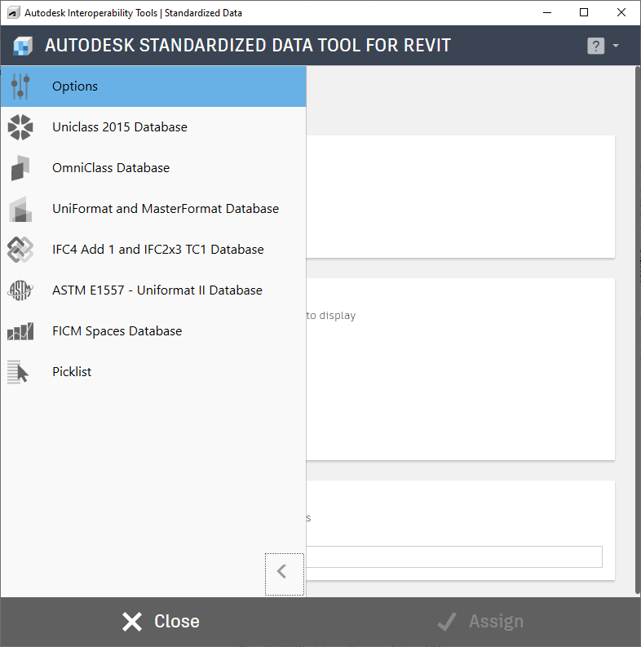Expand the help dropdown arrow
This screenshot has width=641, height=647.
tap(616, 46)
